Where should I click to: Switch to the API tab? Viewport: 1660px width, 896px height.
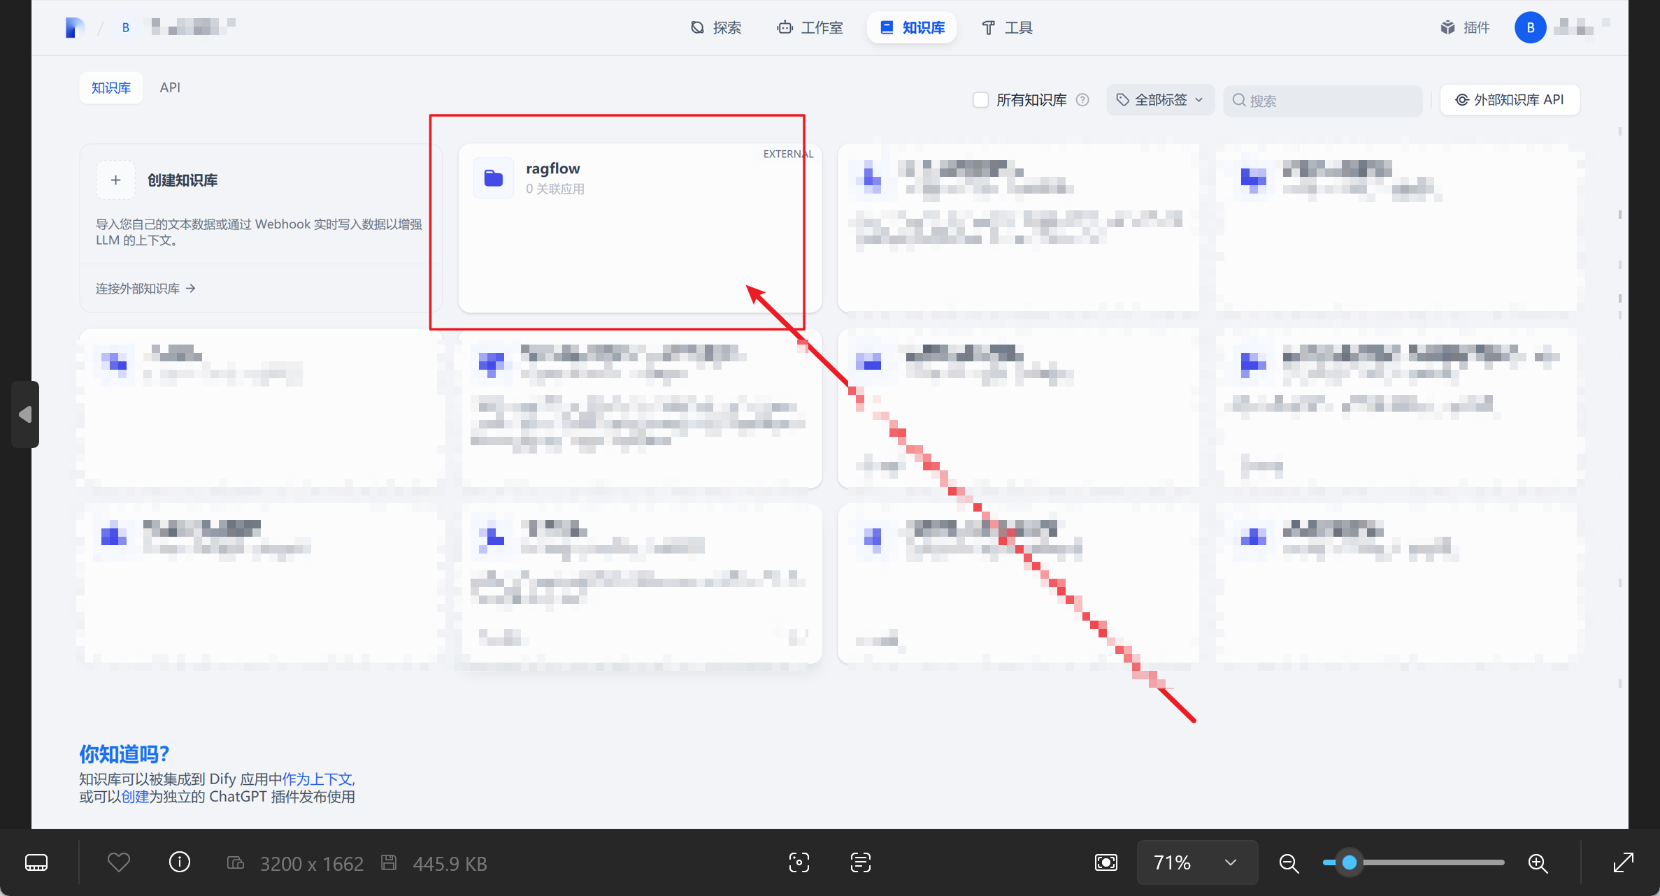click(170, 87)
